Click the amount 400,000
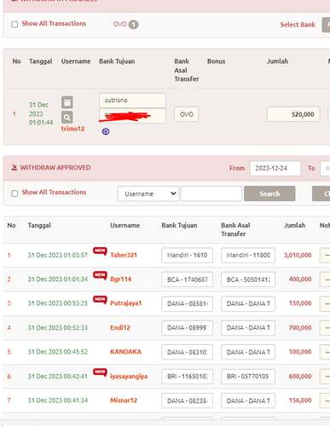330x426 pixels. (x=300, y=279)
